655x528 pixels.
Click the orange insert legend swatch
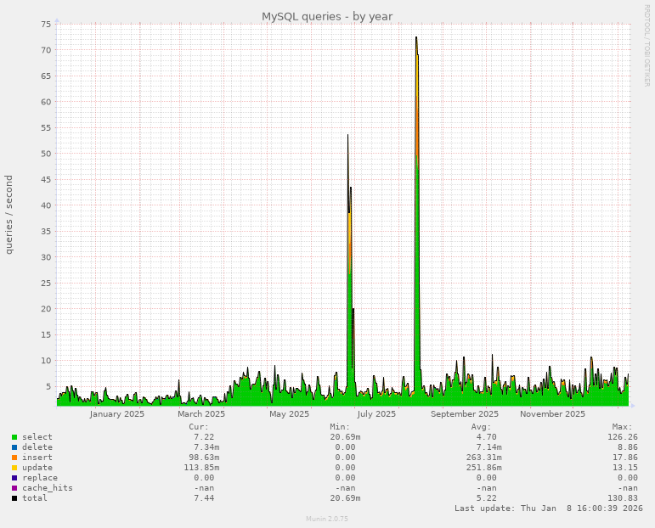[x=14, y=458]
